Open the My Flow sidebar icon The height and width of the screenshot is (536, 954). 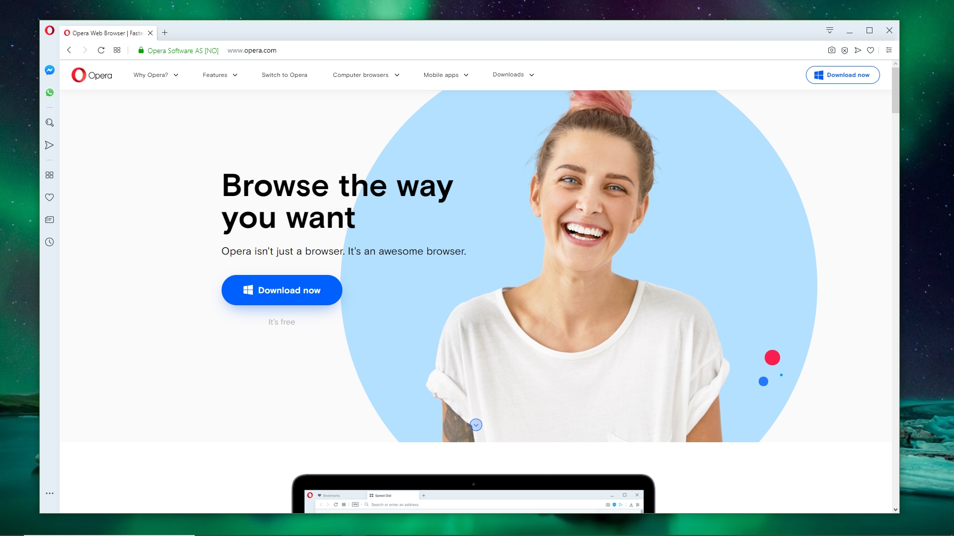point(49,144)
